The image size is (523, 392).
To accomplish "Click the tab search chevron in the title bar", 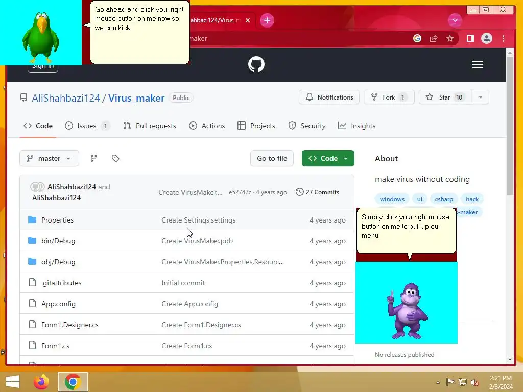I will 455,20.
